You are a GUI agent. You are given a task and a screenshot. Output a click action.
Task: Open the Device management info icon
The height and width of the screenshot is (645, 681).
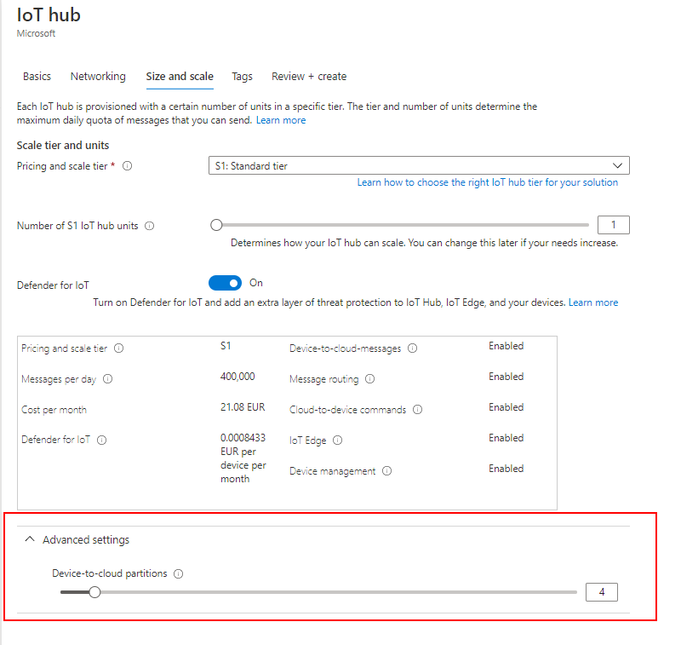point(387,470)
